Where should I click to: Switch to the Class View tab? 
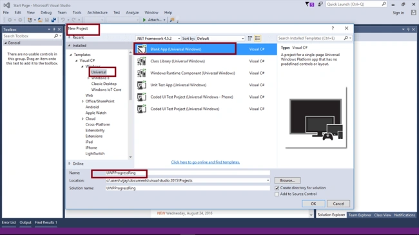pos(382,215)
